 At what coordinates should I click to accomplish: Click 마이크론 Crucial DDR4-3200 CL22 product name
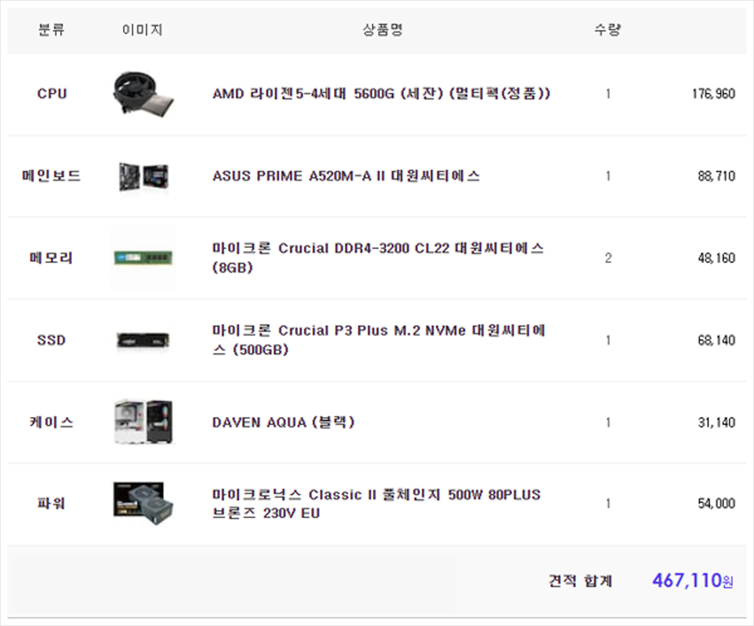click(378, 258)
